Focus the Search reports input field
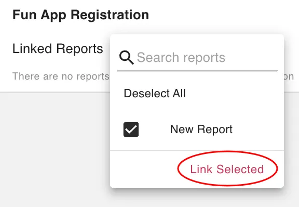The height and width of the screenshot is (207, 299). (197, 58)
